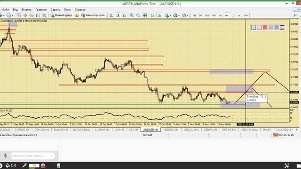Toggle the chart auto-scroll icon
301x169 pixels.
click(x=153, y=15)
